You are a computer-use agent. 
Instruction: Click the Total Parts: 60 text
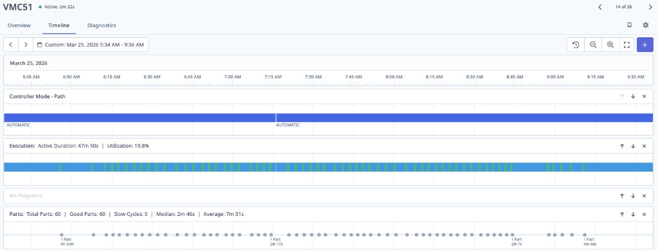tap(44, 215)
